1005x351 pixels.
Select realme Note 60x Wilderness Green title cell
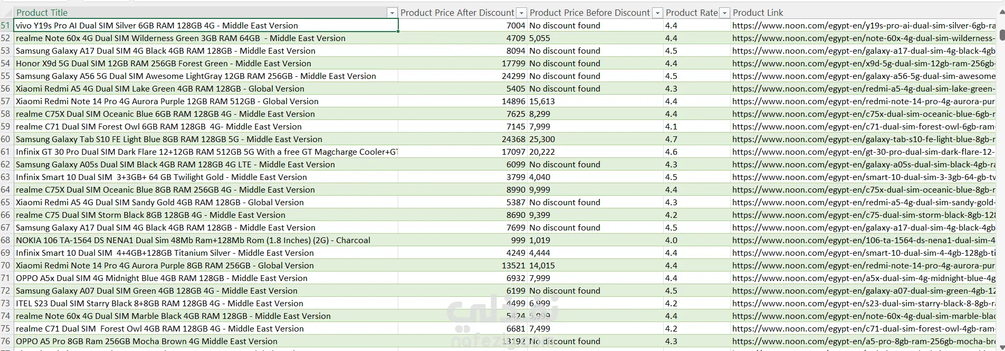206,38
